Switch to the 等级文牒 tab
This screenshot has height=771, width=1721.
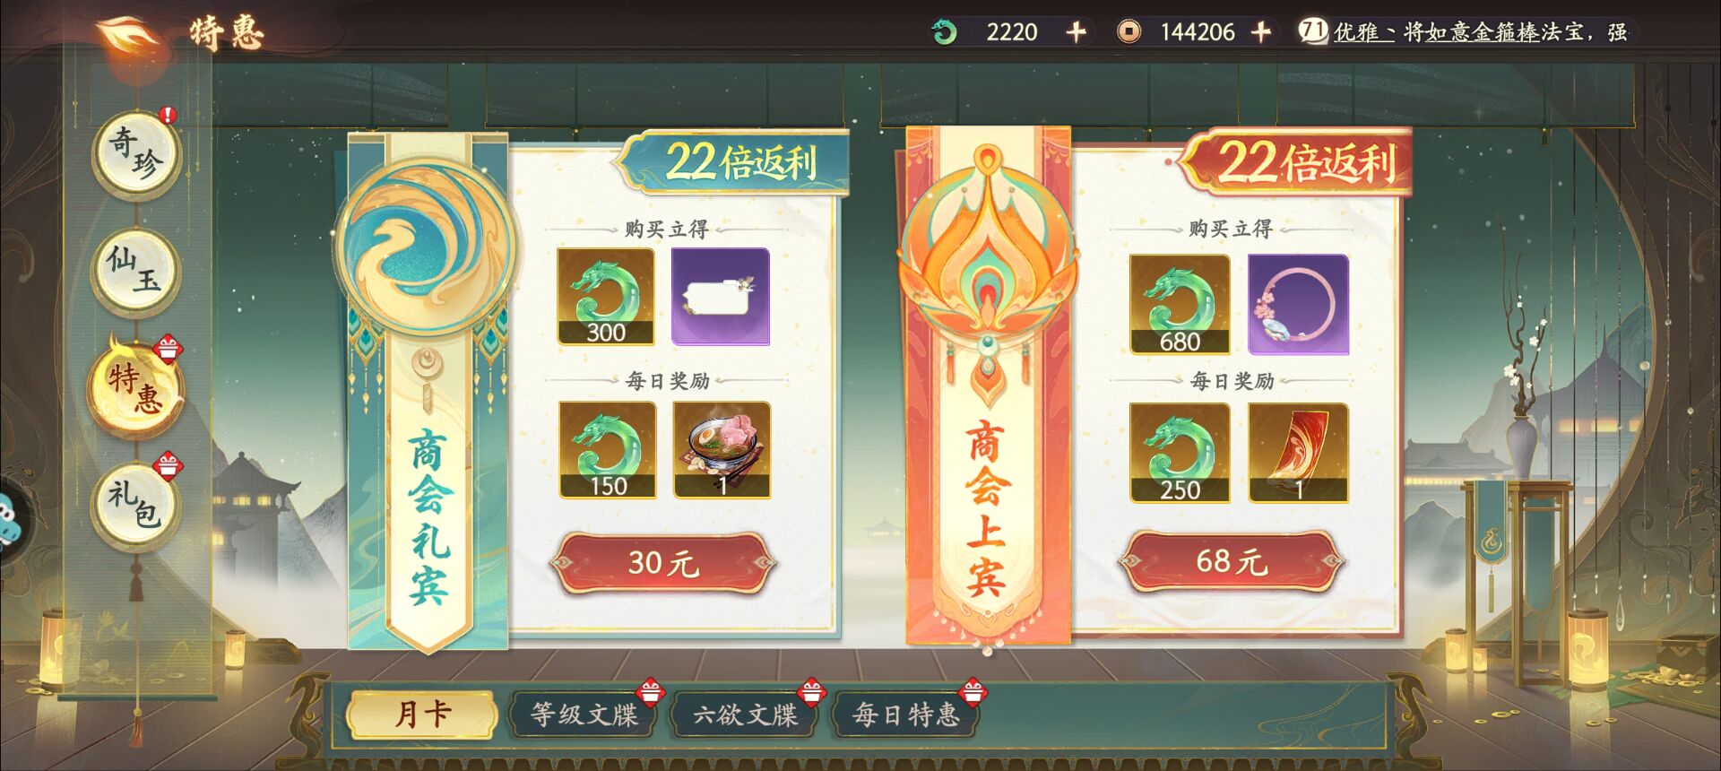coord(584,715)
